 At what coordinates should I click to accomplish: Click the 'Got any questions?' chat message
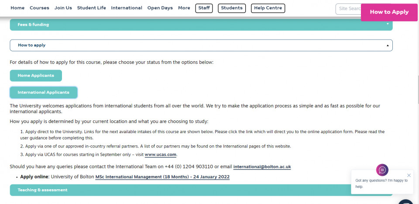tap(381, 184)
